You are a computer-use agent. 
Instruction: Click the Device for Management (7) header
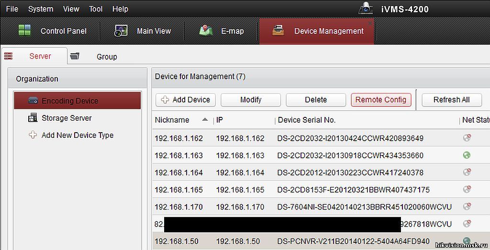pos(200,77)
